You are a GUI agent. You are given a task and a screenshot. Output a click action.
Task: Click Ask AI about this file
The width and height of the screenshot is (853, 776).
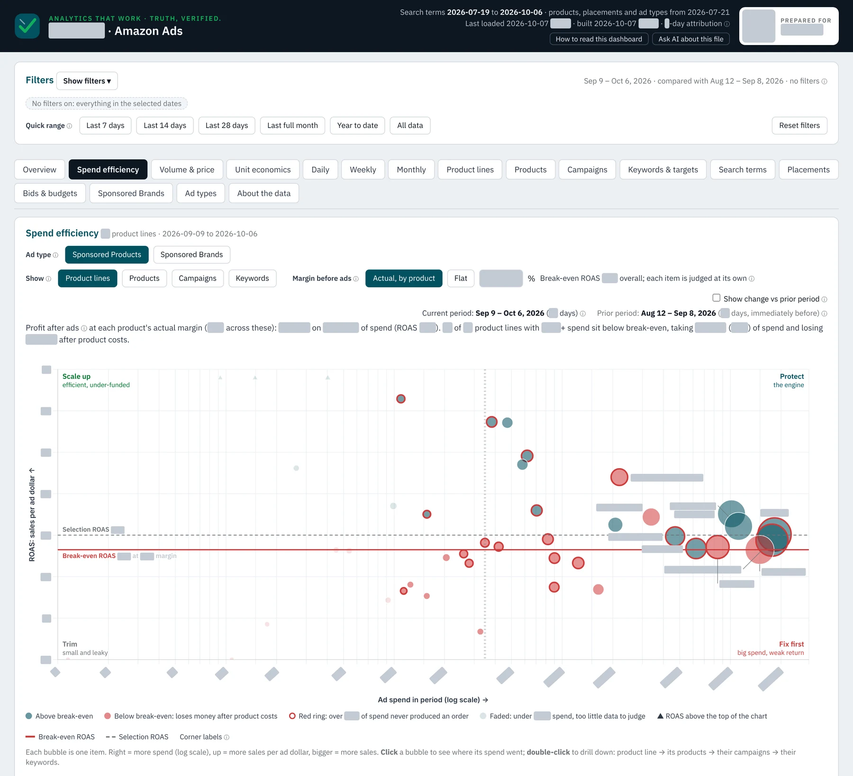[690, 39]
